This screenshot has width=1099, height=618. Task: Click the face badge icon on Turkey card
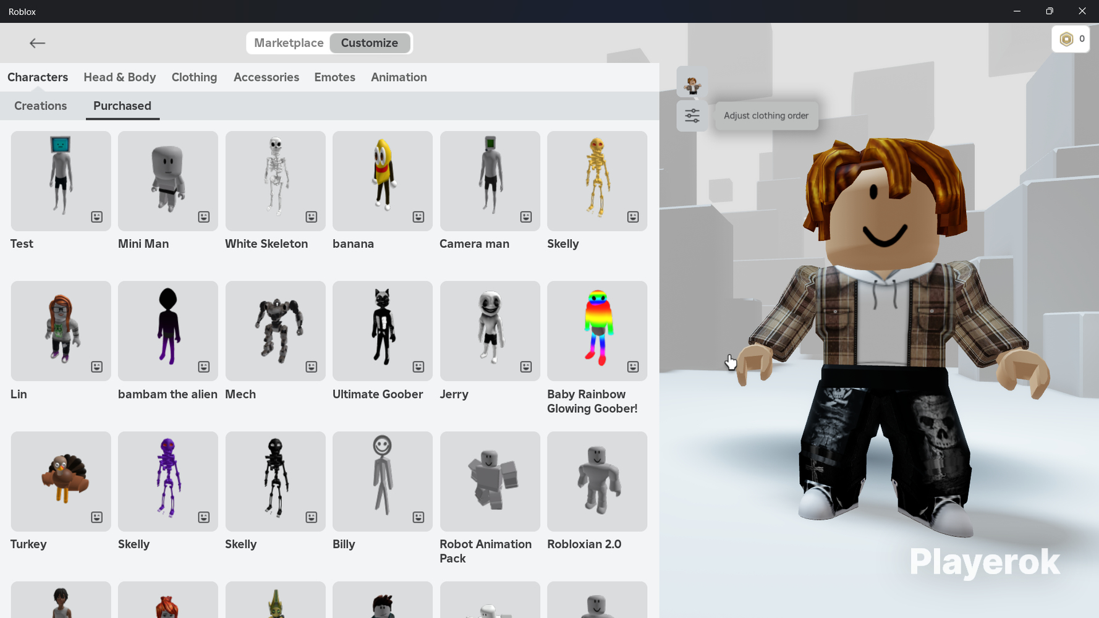point(96,517)
